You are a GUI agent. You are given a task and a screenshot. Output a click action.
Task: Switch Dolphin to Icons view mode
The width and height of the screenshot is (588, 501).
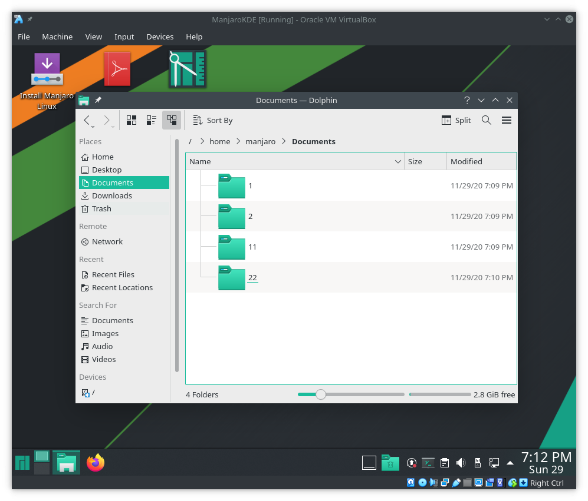(132, 120)
